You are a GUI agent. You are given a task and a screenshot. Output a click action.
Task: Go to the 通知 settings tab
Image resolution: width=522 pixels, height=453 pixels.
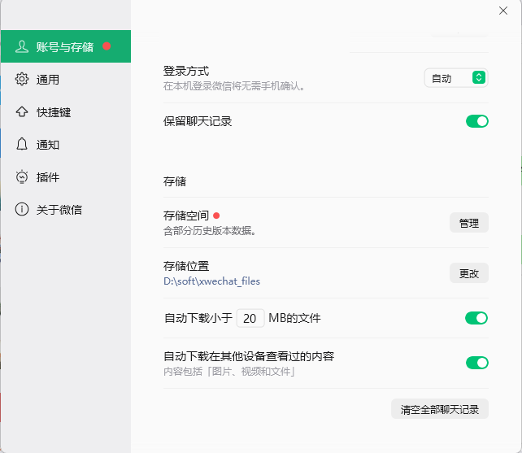coord(66,144)
